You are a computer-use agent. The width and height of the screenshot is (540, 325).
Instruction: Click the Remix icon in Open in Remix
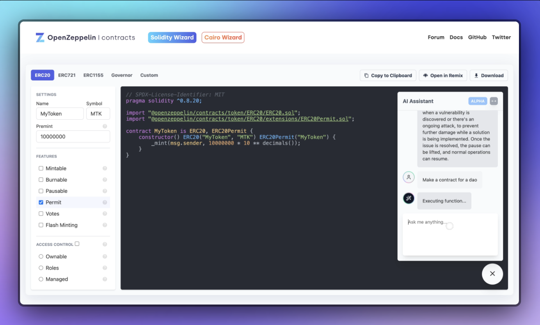(x=425, y=76)
